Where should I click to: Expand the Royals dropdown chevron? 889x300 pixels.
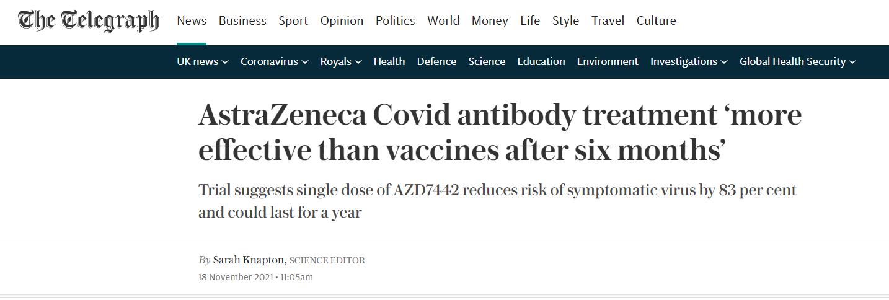tap(358, 62)
